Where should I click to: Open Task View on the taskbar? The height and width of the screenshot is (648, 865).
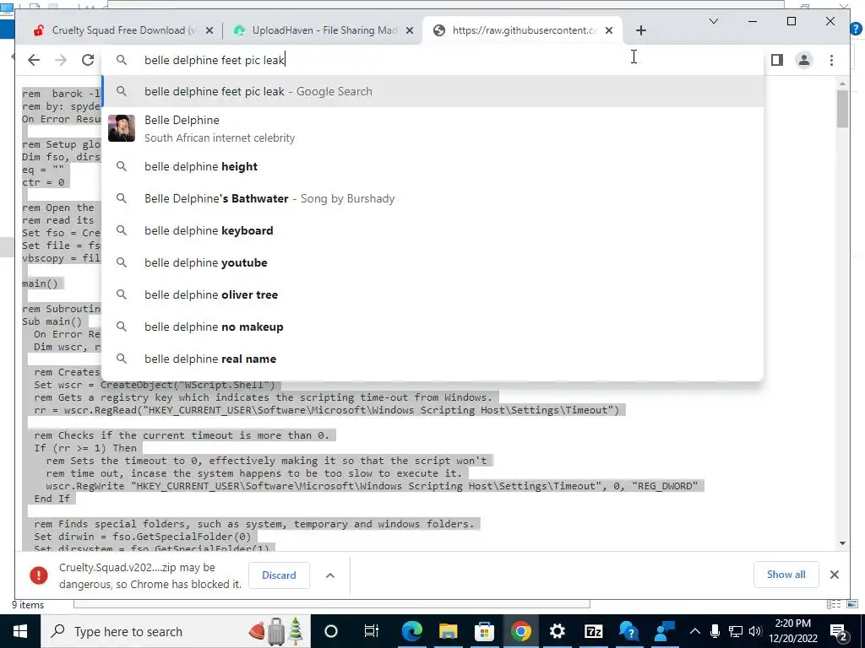pos(372,631)
